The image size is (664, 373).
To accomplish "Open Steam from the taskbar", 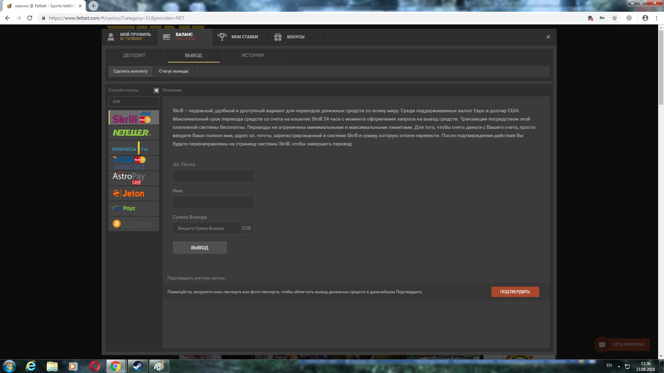I will point(138,366).
